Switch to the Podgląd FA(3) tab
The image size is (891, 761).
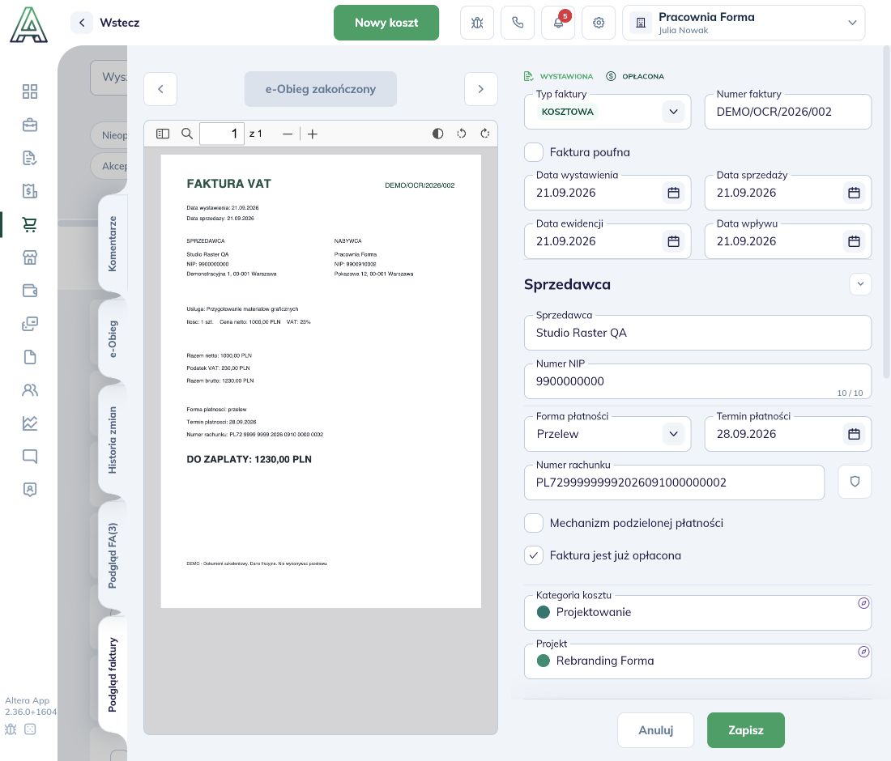[113, 555]
